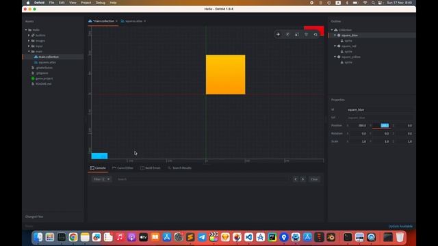438x246 pixels.
Task: Edit the Id field containing square_blue
Action: coord(379,110)
